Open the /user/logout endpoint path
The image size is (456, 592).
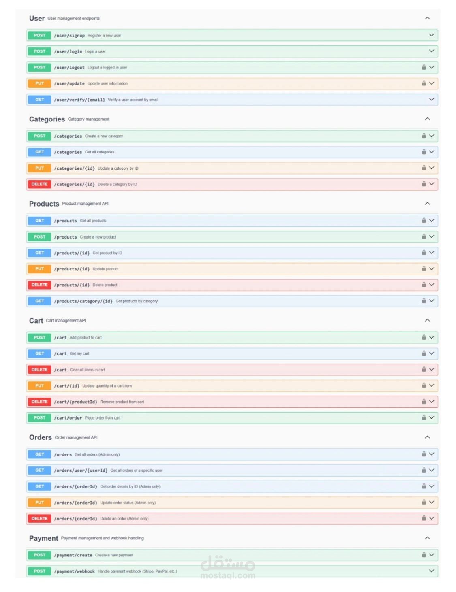[x=69, y=68]
